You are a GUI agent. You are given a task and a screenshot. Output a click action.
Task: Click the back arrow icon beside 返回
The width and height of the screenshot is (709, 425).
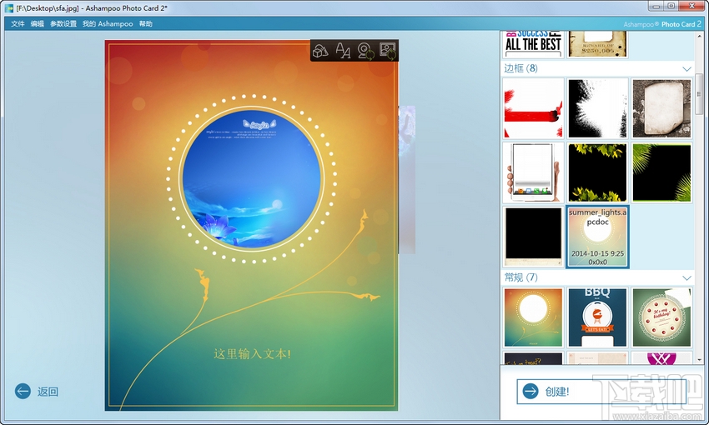(x=23, y=391)
